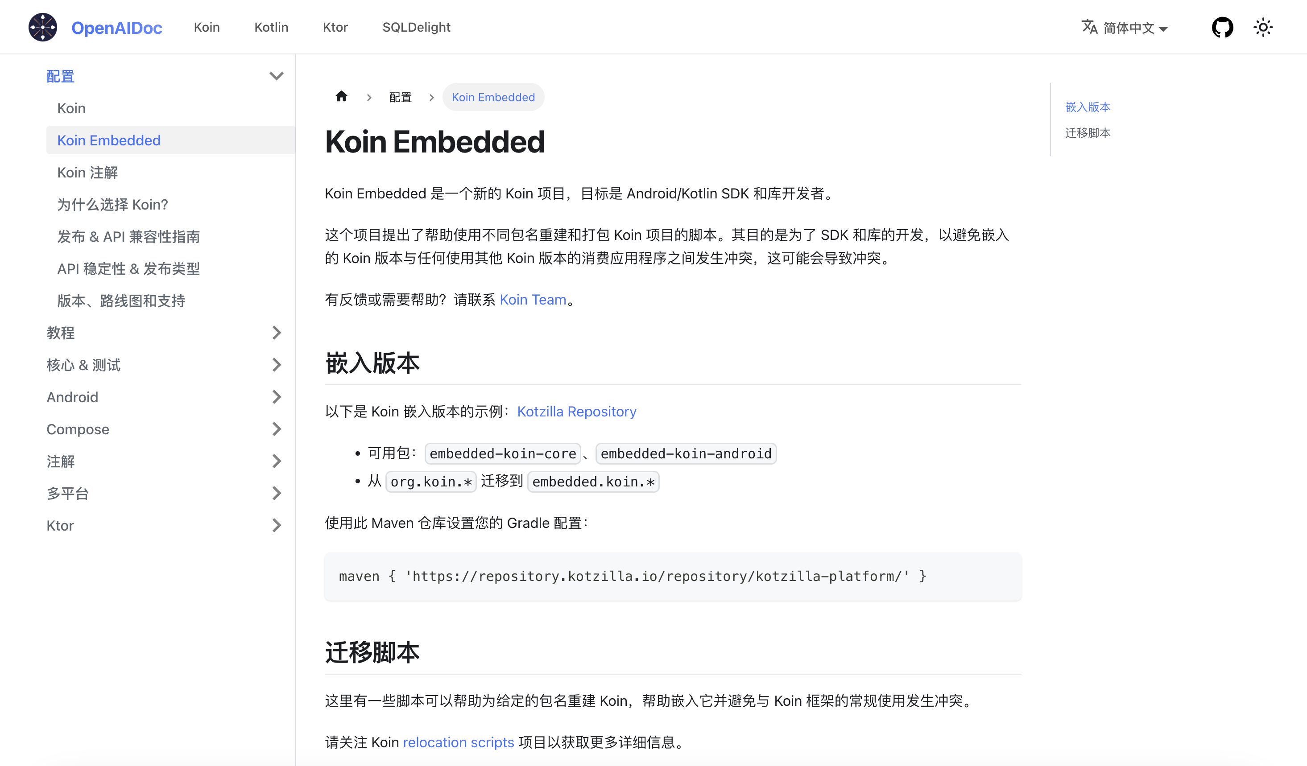
Task: Open the relocation scripts link
Action: click(x=459, y=742)
